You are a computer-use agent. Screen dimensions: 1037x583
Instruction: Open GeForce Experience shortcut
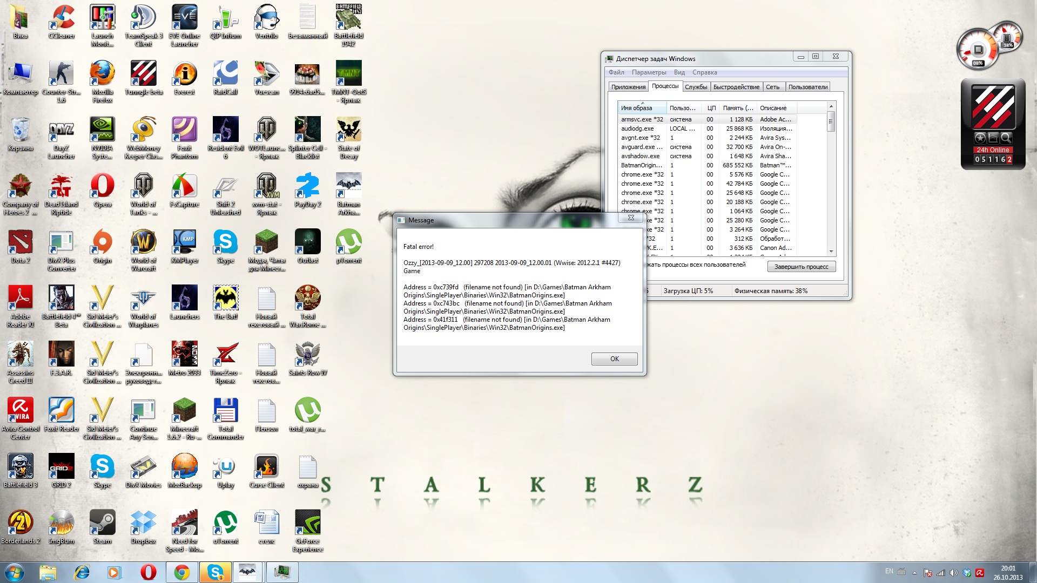[308, 531]
